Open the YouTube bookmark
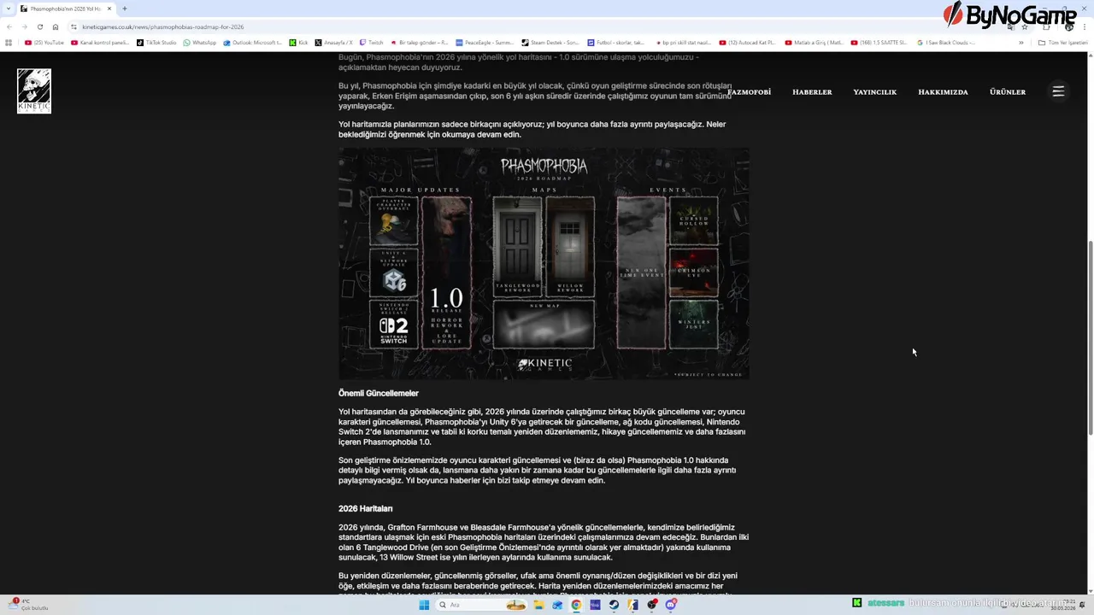The height and width of the screenshot is (615, 1094). [44, 42]
